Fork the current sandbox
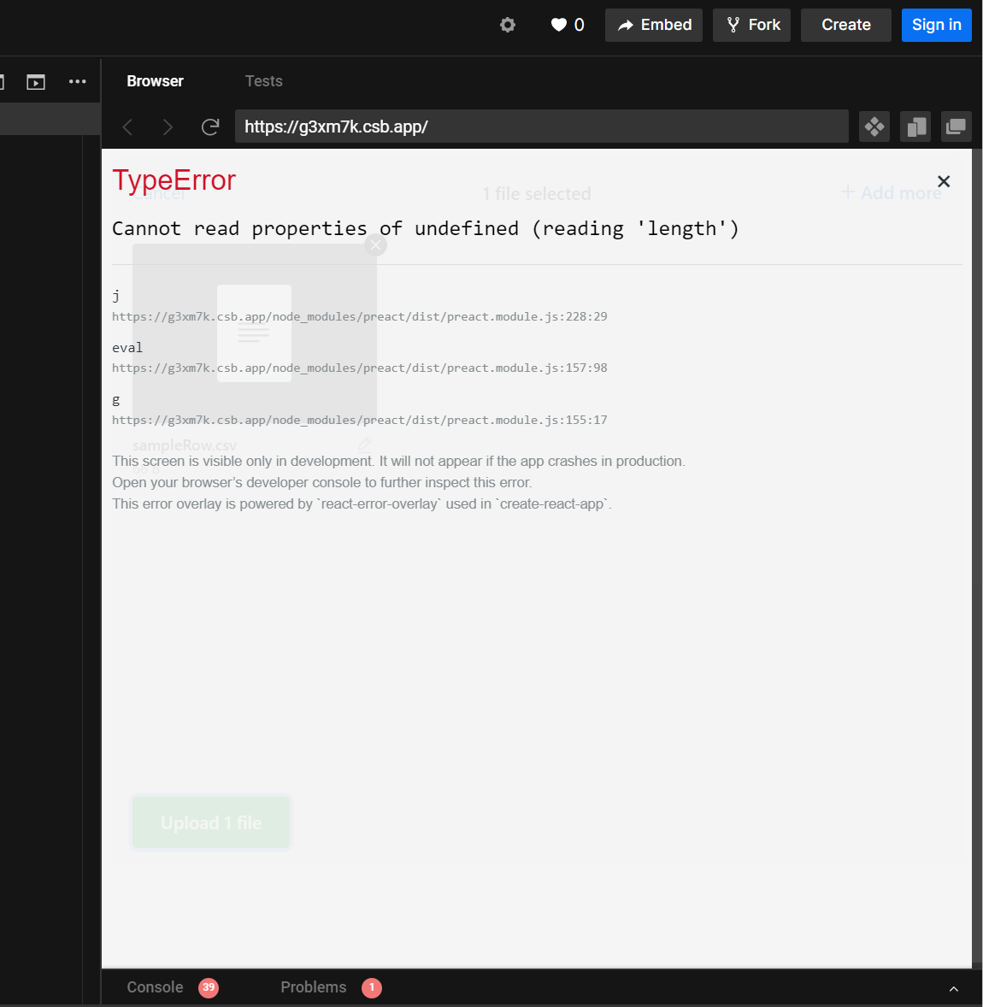The image size is (983, 1007). pos(751,25)
